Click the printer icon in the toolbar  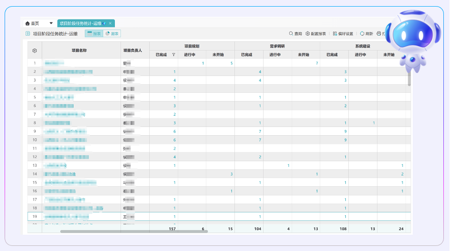(378, 34)
